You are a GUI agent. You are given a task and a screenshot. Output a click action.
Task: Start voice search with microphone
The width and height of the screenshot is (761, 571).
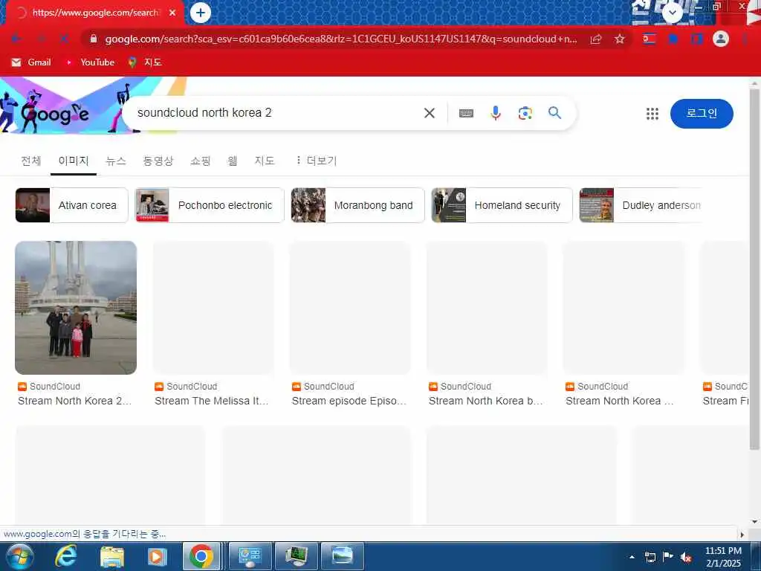point(496,113)
